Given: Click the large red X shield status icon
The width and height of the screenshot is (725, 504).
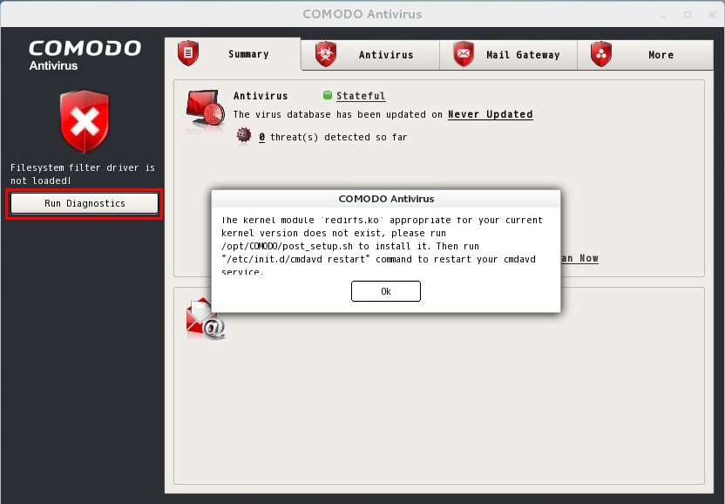Looking at the screenshot, I should (84, 122).
